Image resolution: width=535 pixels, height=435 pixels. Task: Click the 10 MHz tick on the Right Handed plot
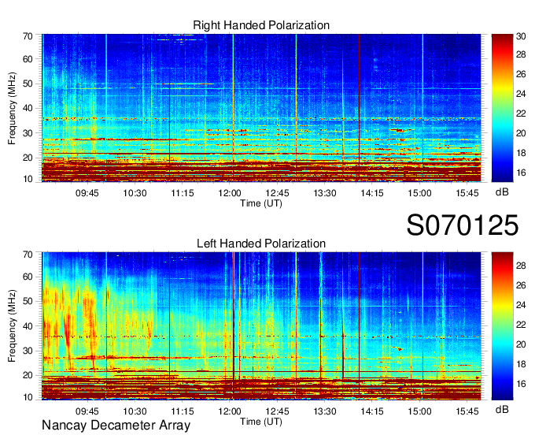click(x=28, y=179)
